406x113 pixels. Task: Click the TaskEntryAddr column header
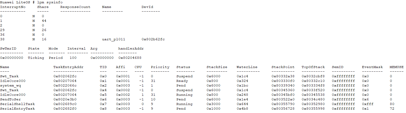click(68, 67)
